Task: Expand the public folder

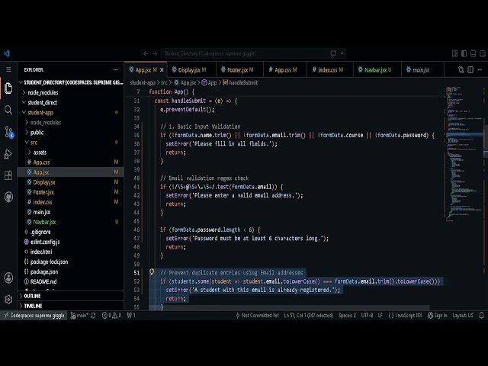Action: (71, 132)
